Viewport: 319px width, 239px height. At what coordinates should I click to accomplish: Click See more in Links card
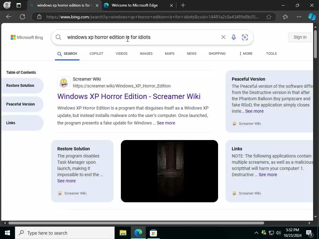pyautogui.click(x=268, y=175)
